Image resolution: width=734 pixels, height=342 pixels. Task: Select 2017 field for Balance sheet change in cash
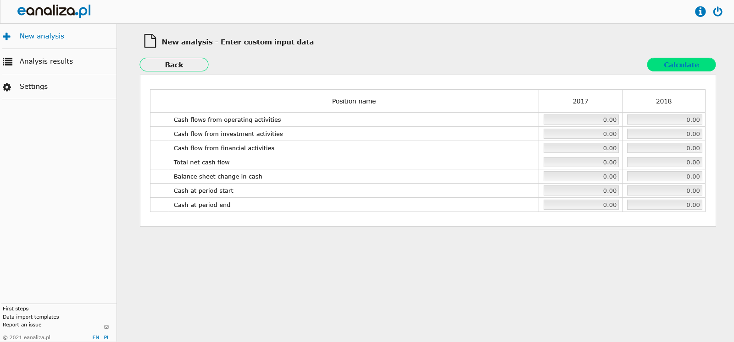click(x=581, y=176)
